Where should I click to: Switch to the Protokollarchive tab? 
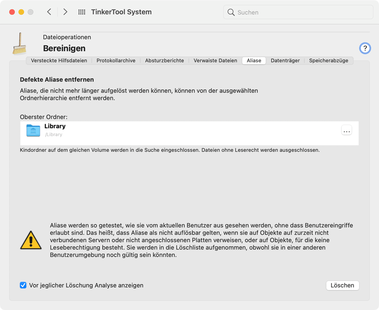116,60
